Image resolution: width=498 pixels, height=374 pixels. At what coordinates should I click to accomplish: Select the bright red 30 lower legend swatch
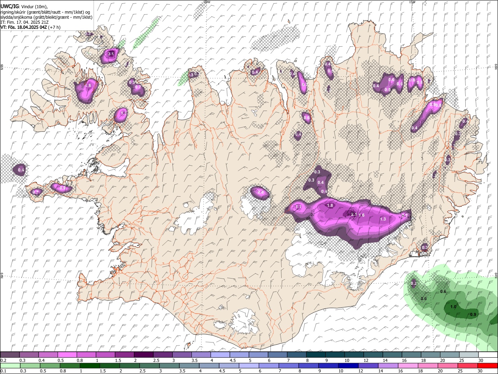pos(487,366)
